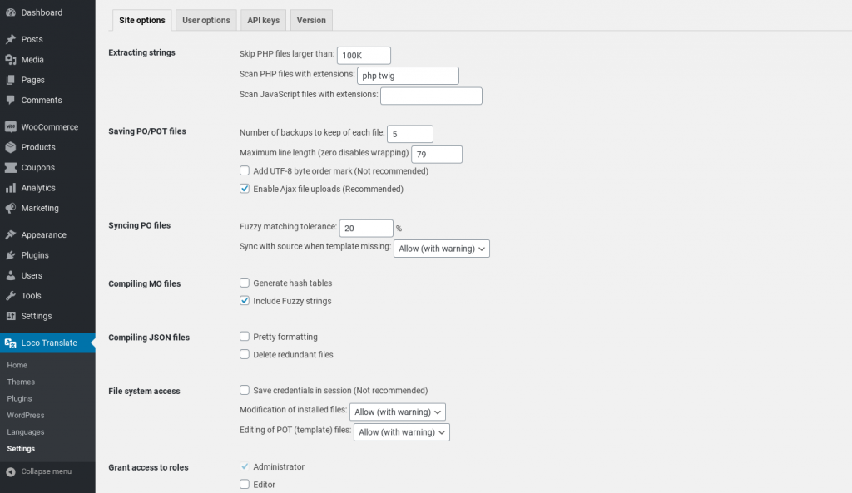Open Loco Translate Plugins submenu
The height and width of the screenshot is (493, 852).
click(x=20, y=398)
